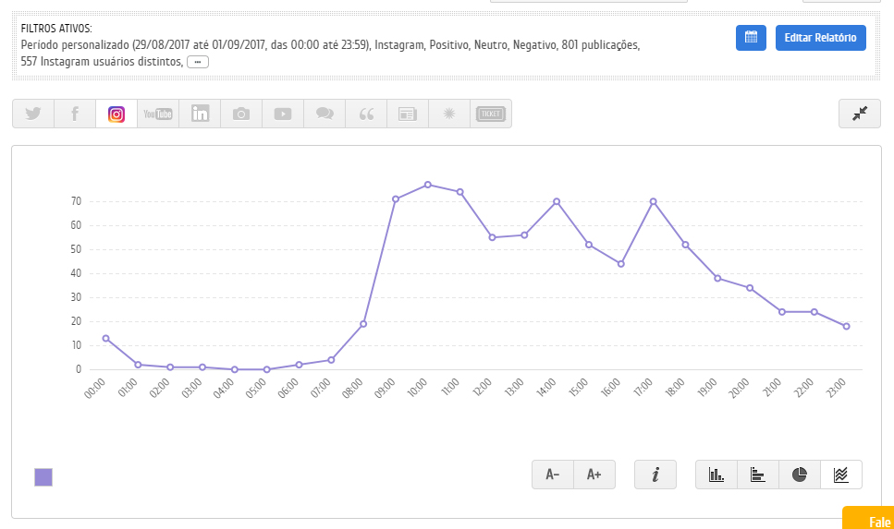894x529 pixels.
Task: Switch chart to pie view
Action: tap(800, 475)
